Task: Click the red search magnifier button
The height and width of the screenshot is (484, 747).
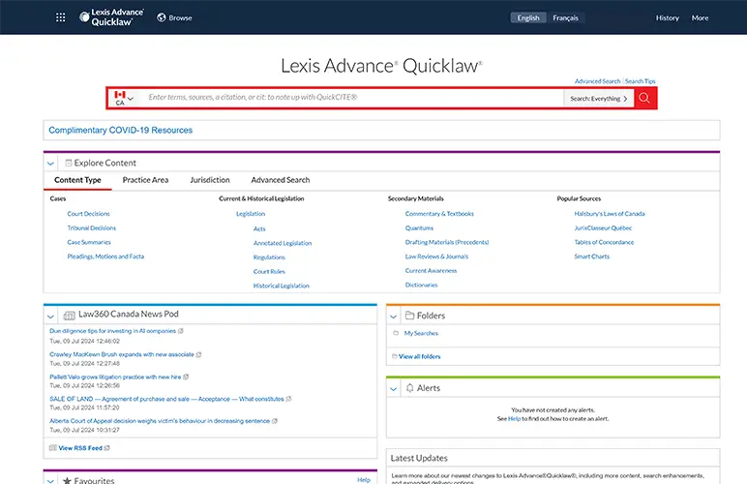Action: click(644, 98)
